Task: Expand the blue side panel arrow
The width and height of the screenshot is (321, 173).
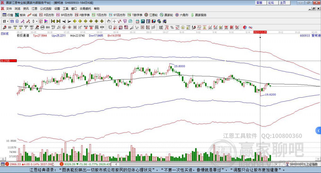Action: click(x=318, y=131)
